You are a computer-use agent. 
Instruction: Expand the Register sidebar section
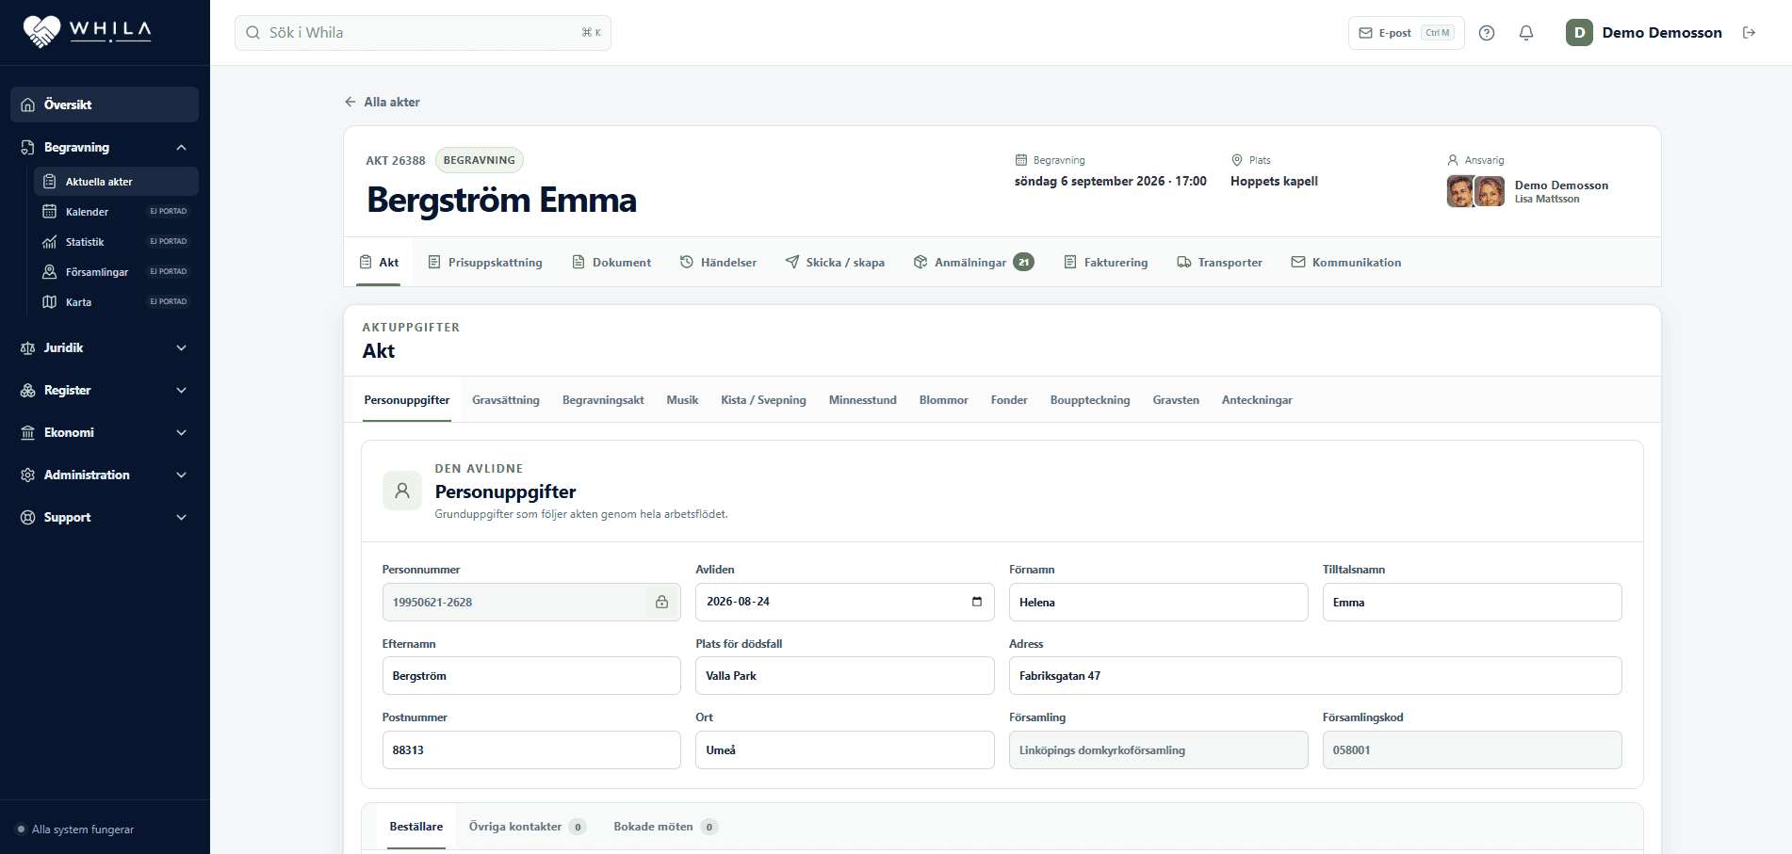[105, 390]
